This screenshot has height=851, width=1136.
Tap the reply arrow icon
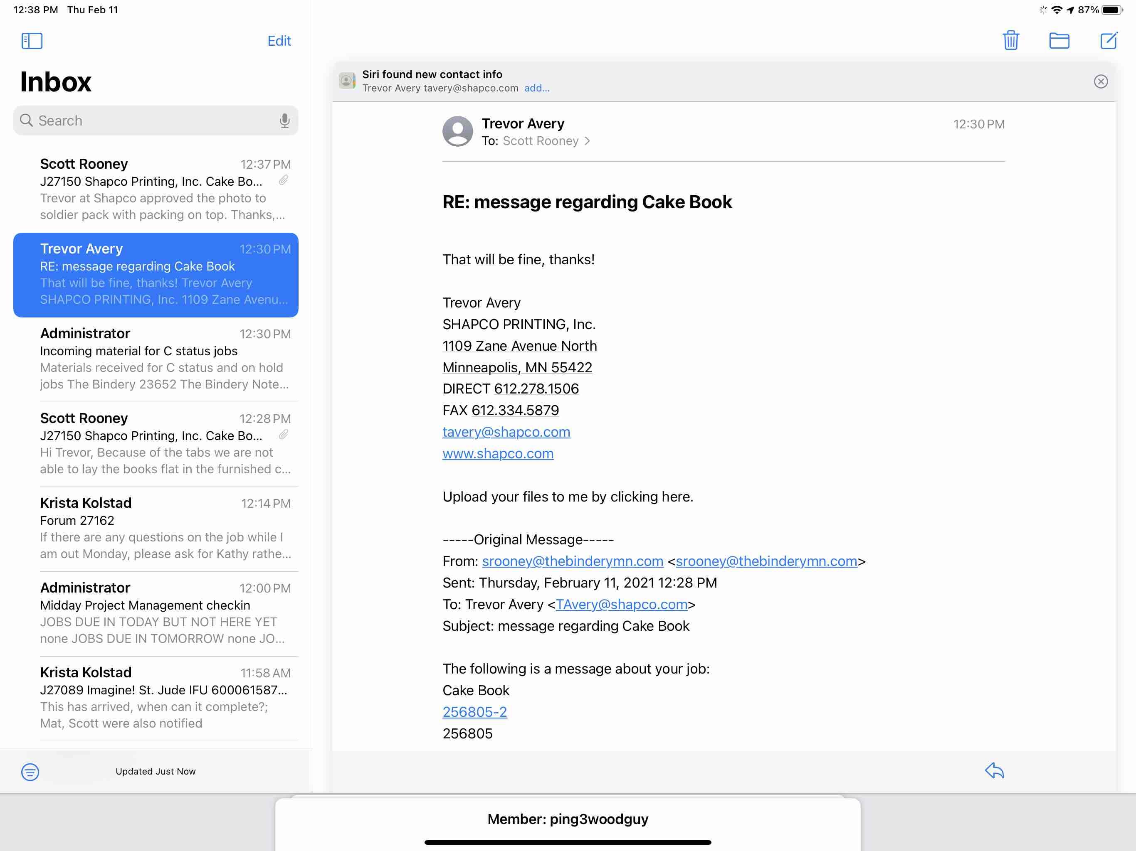click(x=994, y=770)
